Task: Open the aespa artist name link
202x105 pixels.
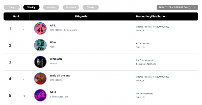Action: tap(53, 63)
